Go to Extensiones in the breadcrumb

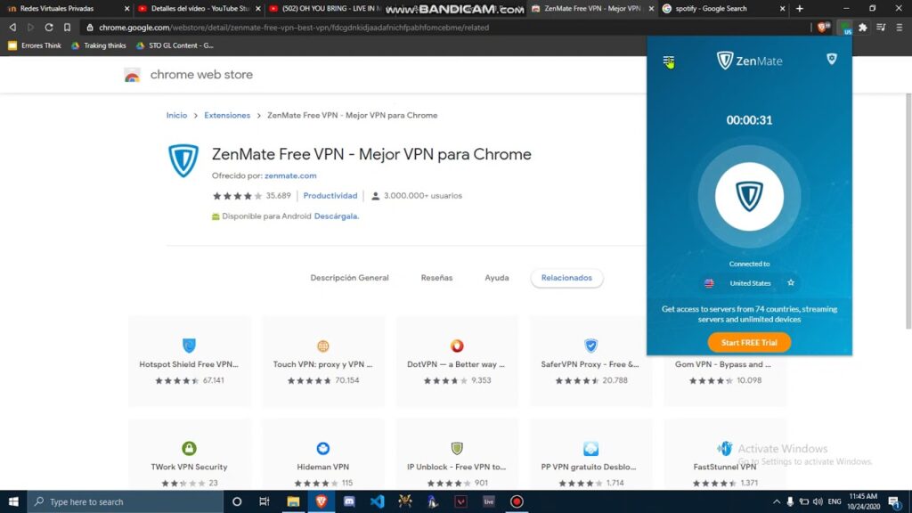[227, 115]
